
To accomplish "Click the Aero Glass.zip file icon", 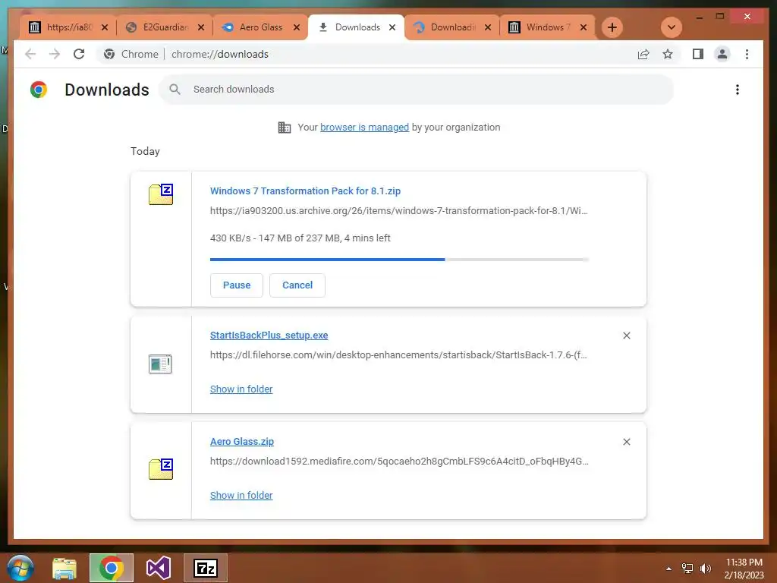I will (161, 468).
